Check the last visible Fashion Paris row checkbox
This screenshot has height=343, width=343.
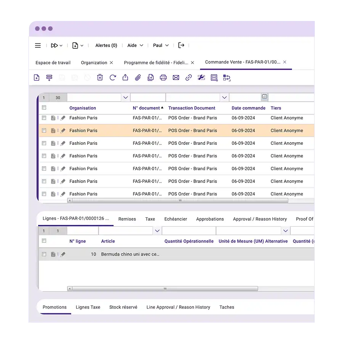[44, 194]
